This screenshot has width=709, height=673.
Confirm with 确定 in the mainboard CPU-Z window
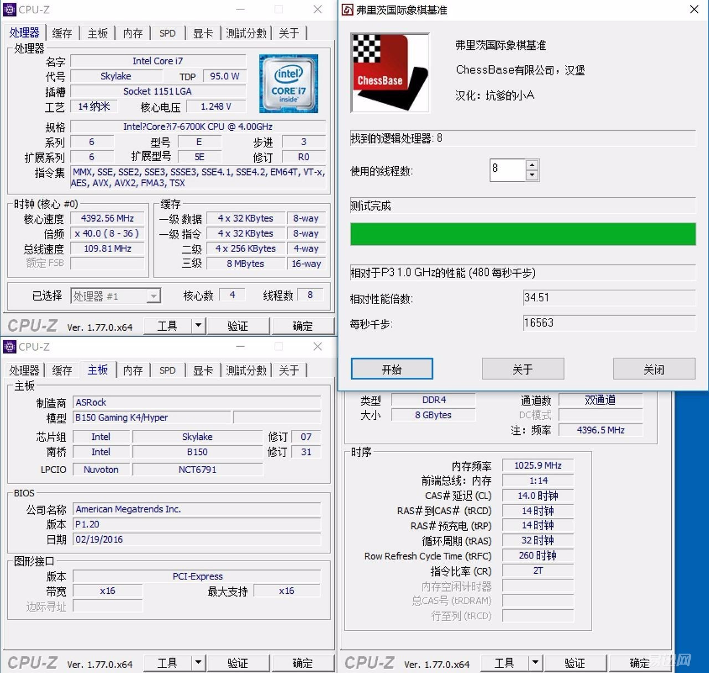[302, 662]
